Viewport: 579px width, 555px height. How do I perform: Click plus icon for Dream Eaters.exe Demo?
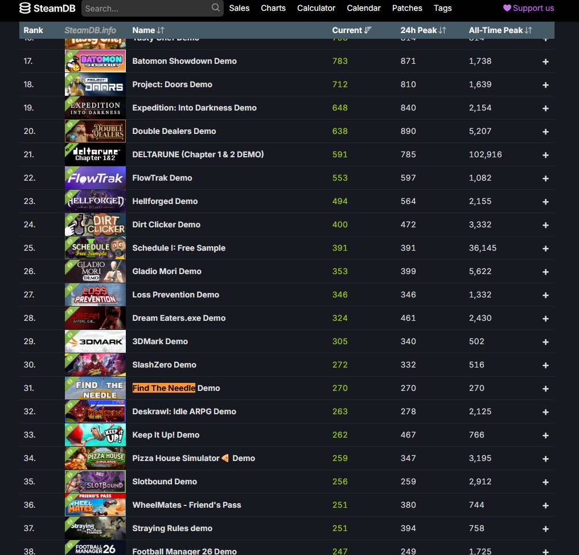545,319
